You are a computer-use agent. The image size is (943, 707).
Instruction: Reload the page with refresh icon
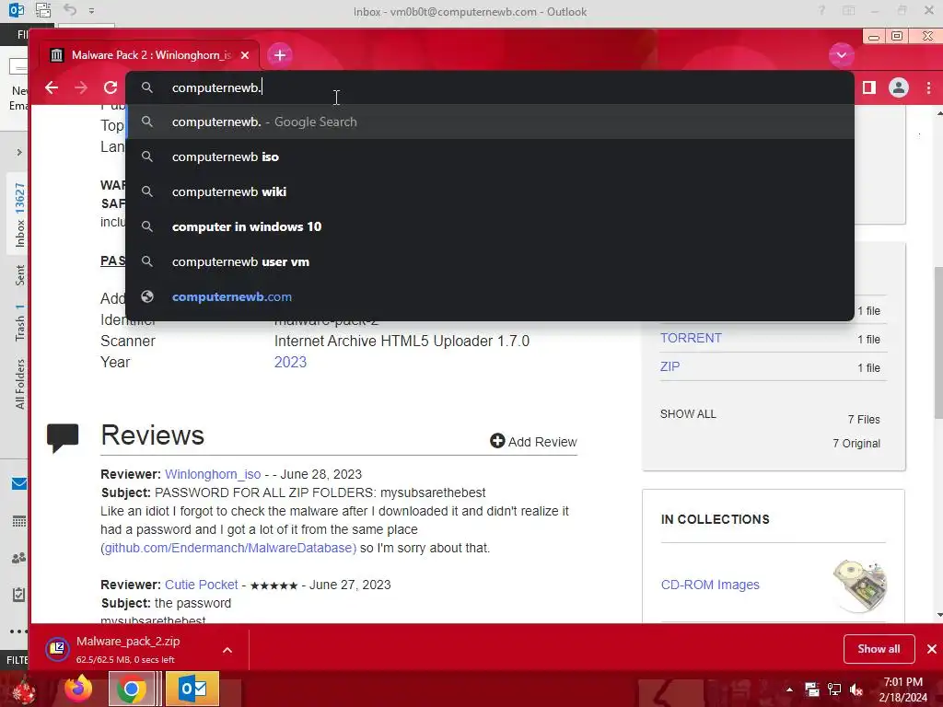click(x=111, y=87)
